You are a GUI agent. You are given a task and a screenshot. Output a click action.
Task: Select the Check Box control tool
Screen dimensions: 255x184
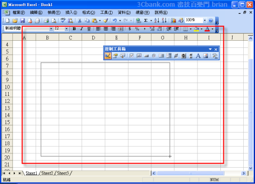pos(132,56)
